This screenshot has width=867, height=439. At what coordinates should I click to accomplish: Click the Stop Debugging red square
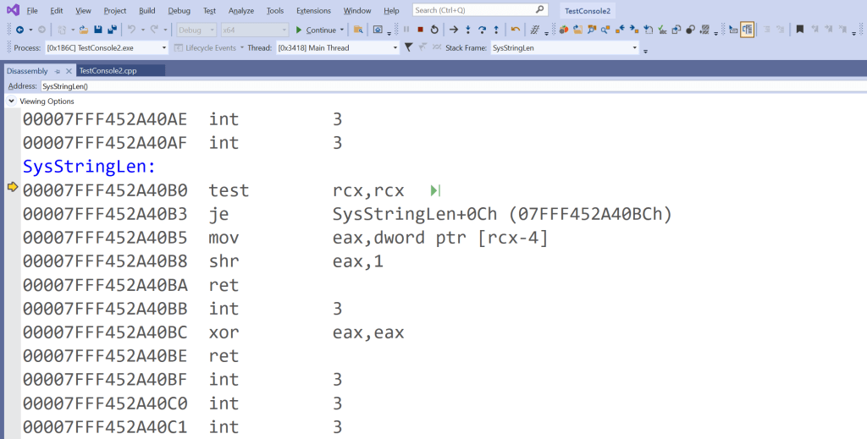pos(420,30)
